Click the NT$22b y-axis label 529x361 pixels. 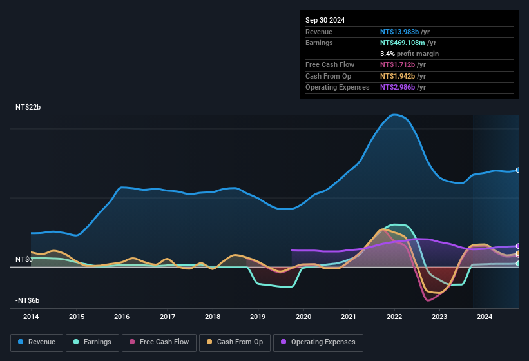(28, 107)
